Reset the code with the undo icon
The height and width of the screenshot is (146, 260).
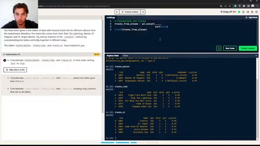pyautogui.click(x=219, y=48)
